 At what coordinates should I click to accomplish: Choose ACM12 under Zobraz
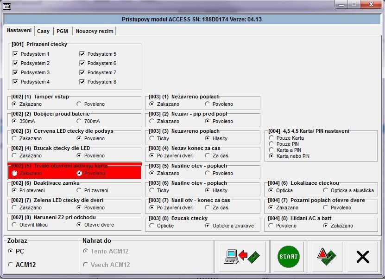pyautogui.click(x=11, y=265)
